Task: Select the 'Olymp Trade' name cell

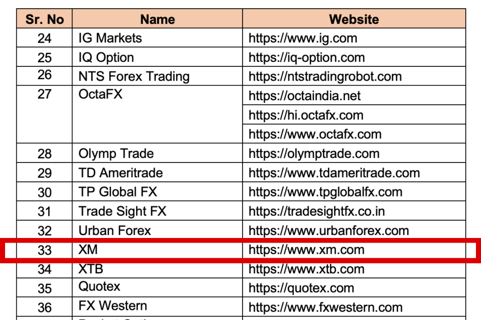Action: (x=157, y=153)
